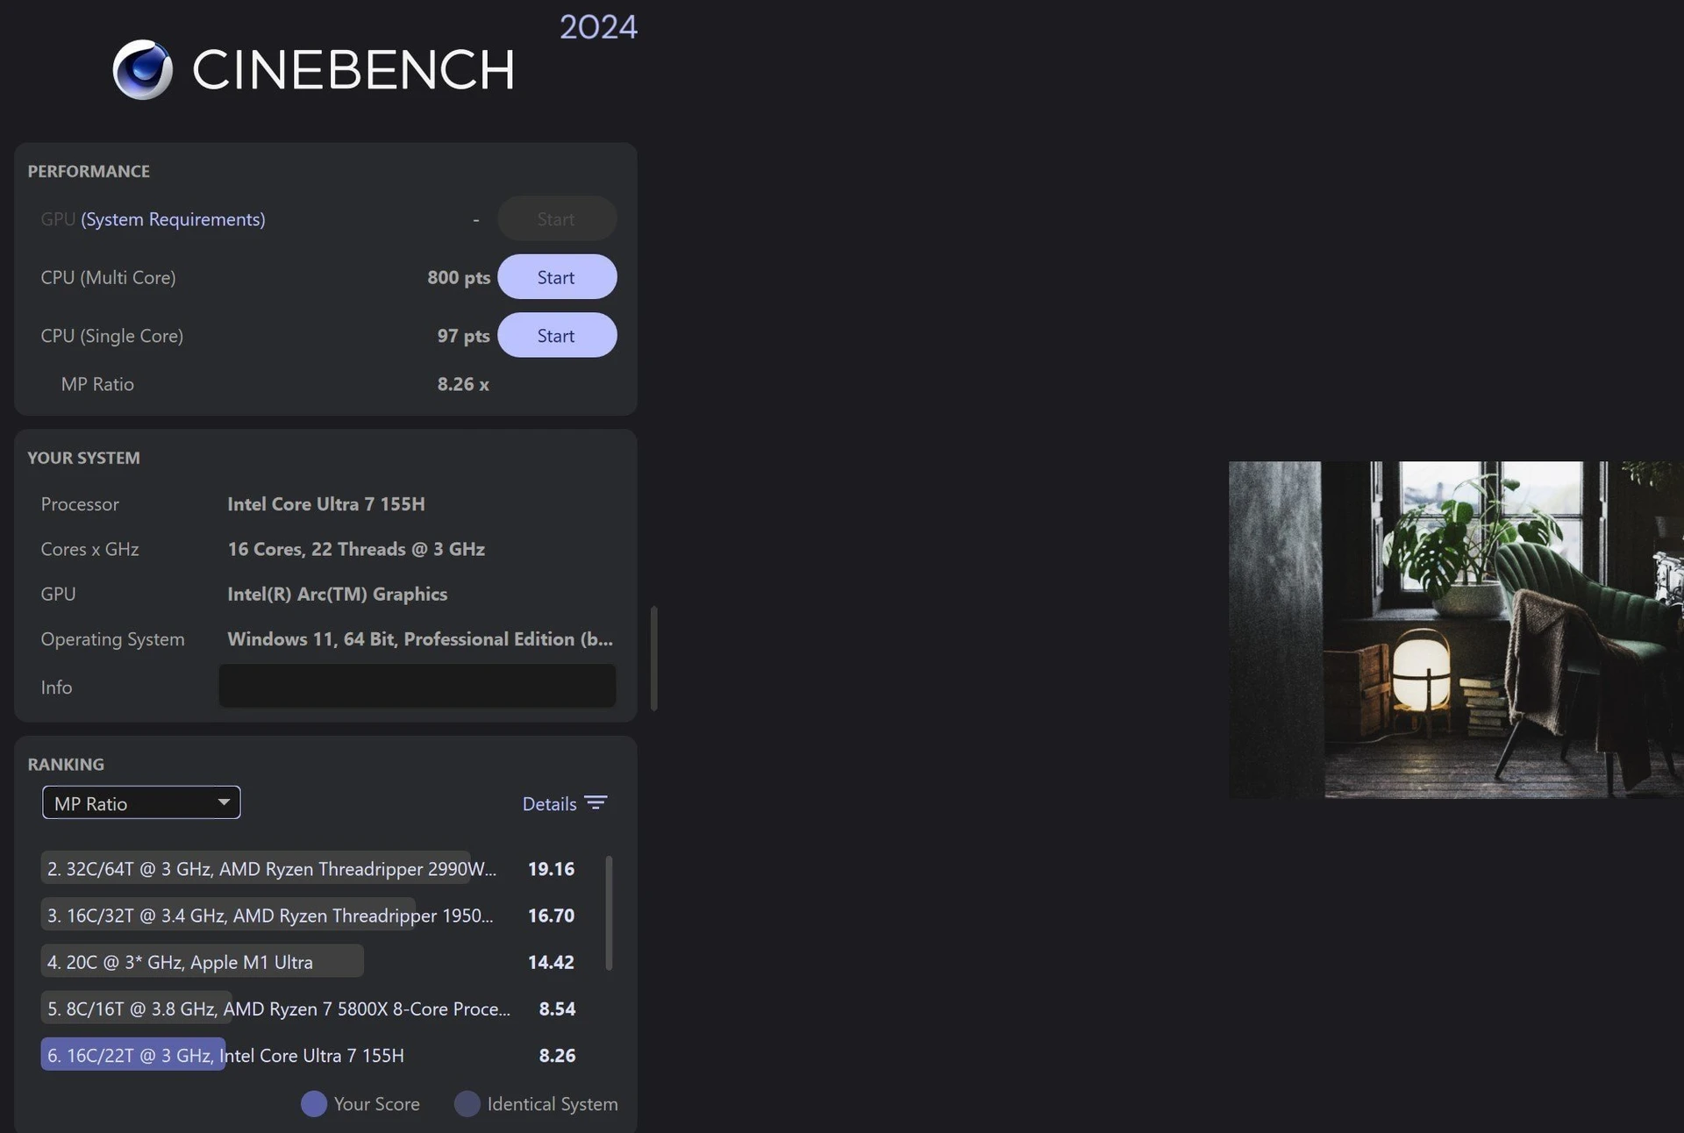Image resolution: width=1684 pixels, height=1133 pixels.
Task: Start the CPU (Multi Core) benchmark
Action: 557,277
